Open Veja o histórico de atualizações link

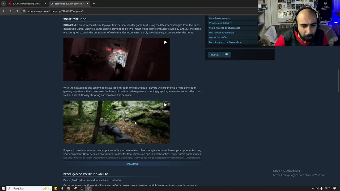[x=224, y=28]
